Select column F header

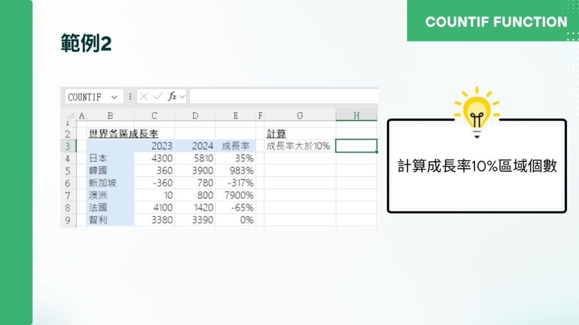tap(260, 116)
